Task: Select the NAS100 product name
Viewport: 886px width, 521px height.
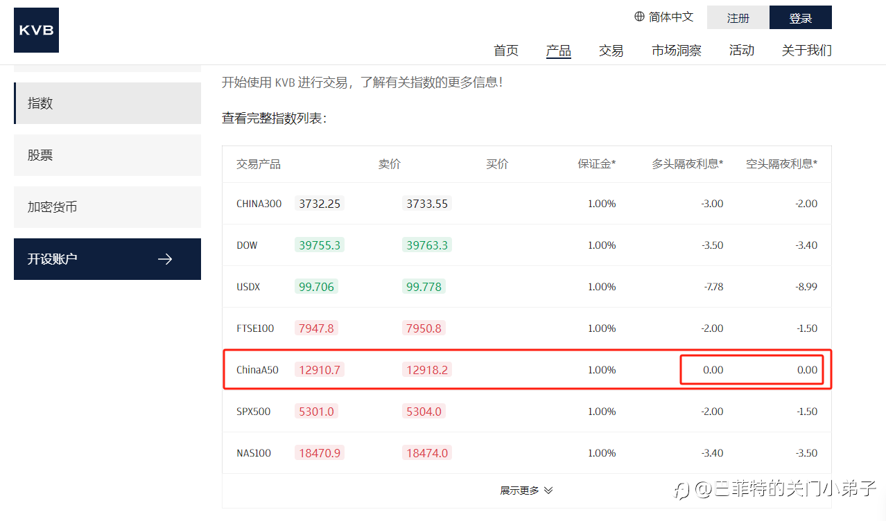Action: 254,453
